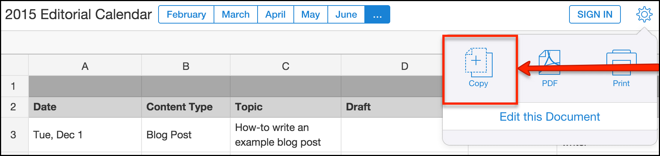The height and width of the screenshot is (156, 660).
Task: Select the May tab
Action: coord(310,14)
